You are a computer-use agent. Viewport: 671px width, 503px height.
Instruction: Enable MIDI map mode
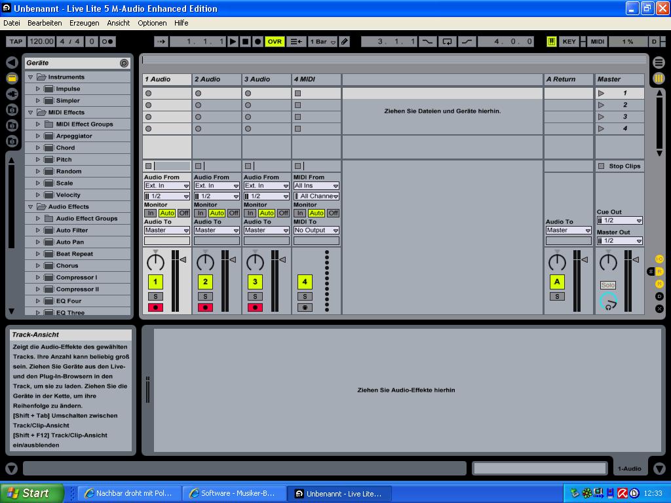pos(598,41)
